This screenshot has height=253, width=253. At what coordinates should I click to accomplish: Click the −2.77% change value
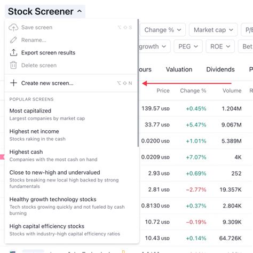point(196,189)
